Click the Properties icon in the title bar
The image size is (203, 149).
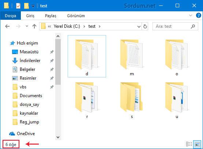[18, 6]
